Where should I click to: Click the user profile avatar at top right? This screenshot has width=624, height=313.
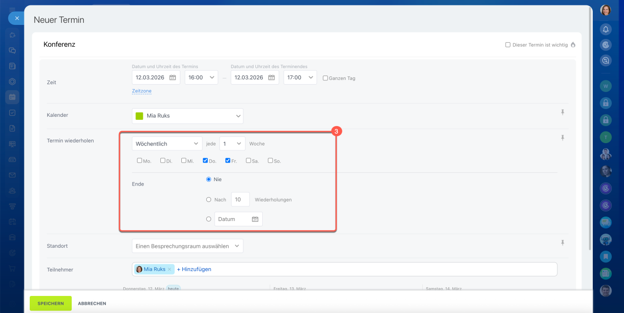tap(605, 10)
